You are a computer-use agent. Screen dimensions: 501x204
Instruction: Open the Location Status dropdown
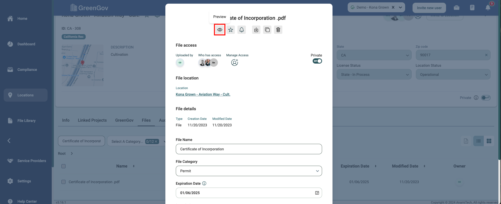(453, 75)
